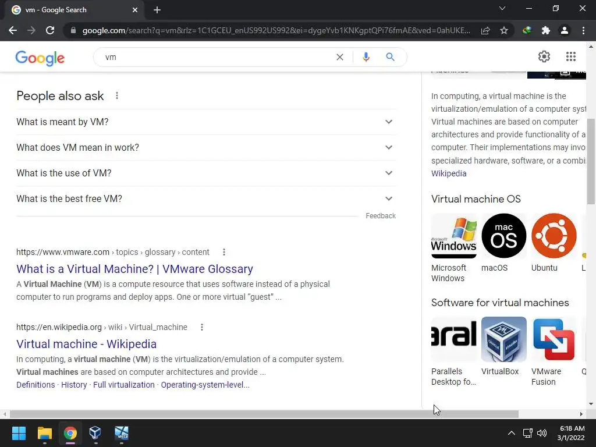Image resolution: width=596 pixels, height=447 pixels.
Task: Open the Full virtualization sitelink
Action: (124, 385)
